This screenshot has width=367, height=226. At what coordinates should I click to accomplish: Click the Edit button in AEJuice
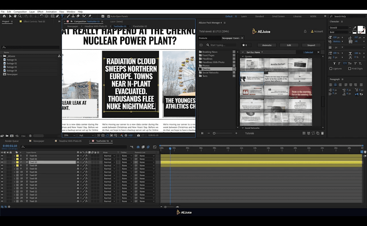click(x=289, y=45)
